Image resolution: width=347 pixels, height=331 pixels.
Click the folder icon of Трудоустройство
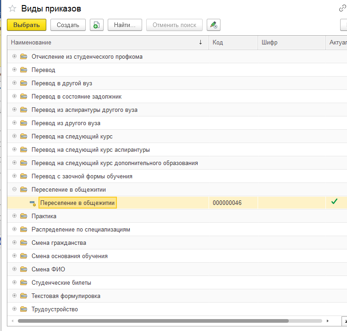pos(24,309)
